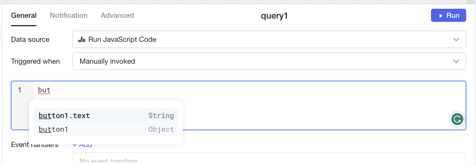Click the Triggered when label
Image resolution: width=476 pixels, height=165 pixels.
pyautogui.click(x=35, y=61)
